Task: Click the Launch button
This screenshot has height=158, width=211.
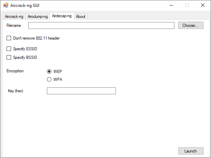Action: [x=191, y=151]
